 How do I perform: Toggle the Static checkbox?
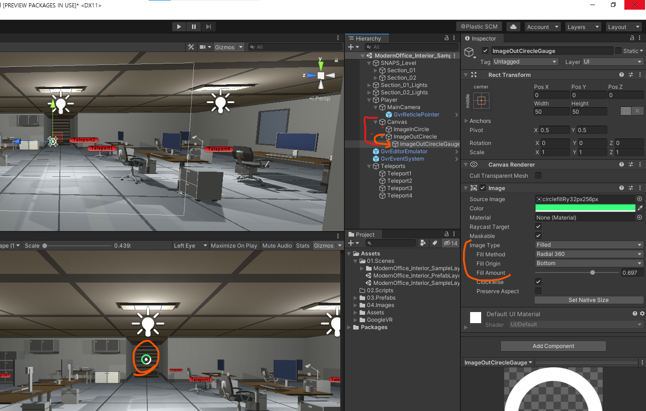(x=618, y=51)
